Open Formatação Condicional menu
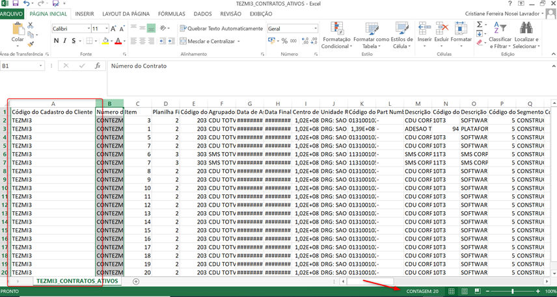 click(336, 36)
